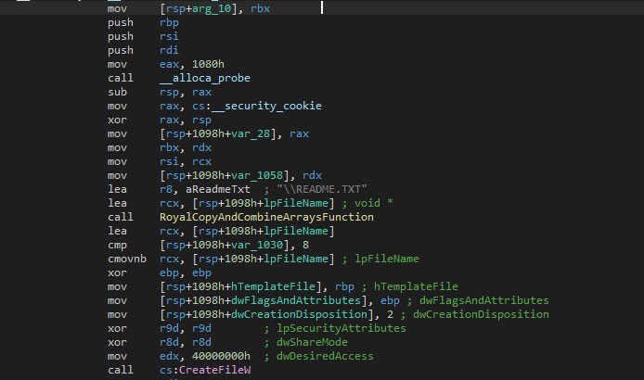
Task: Click the lpSecurityAttributes comment
Action: (336, 328)
